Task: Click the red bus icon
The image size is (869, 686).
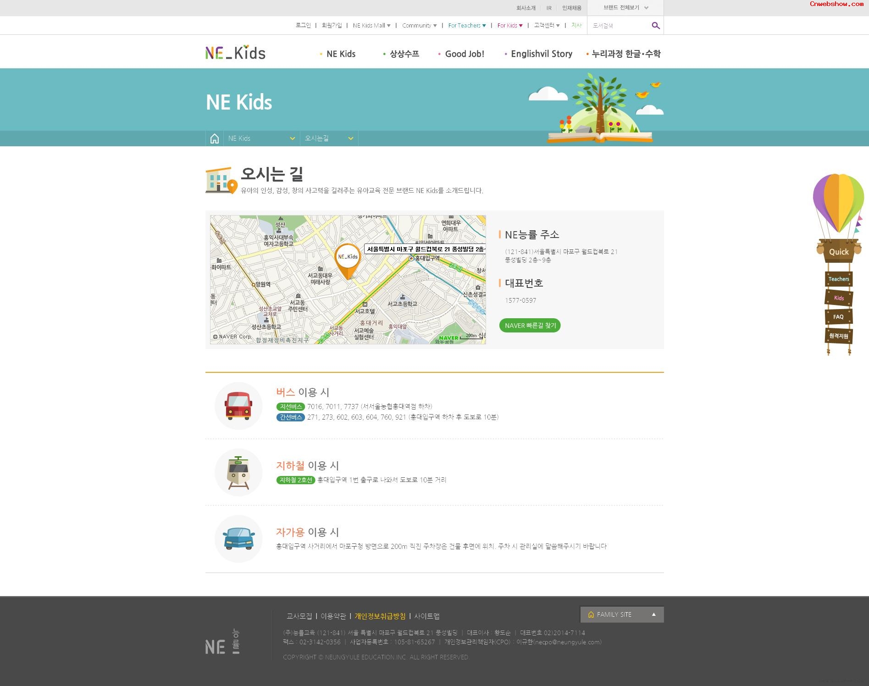Action: [x=238, y=406]
